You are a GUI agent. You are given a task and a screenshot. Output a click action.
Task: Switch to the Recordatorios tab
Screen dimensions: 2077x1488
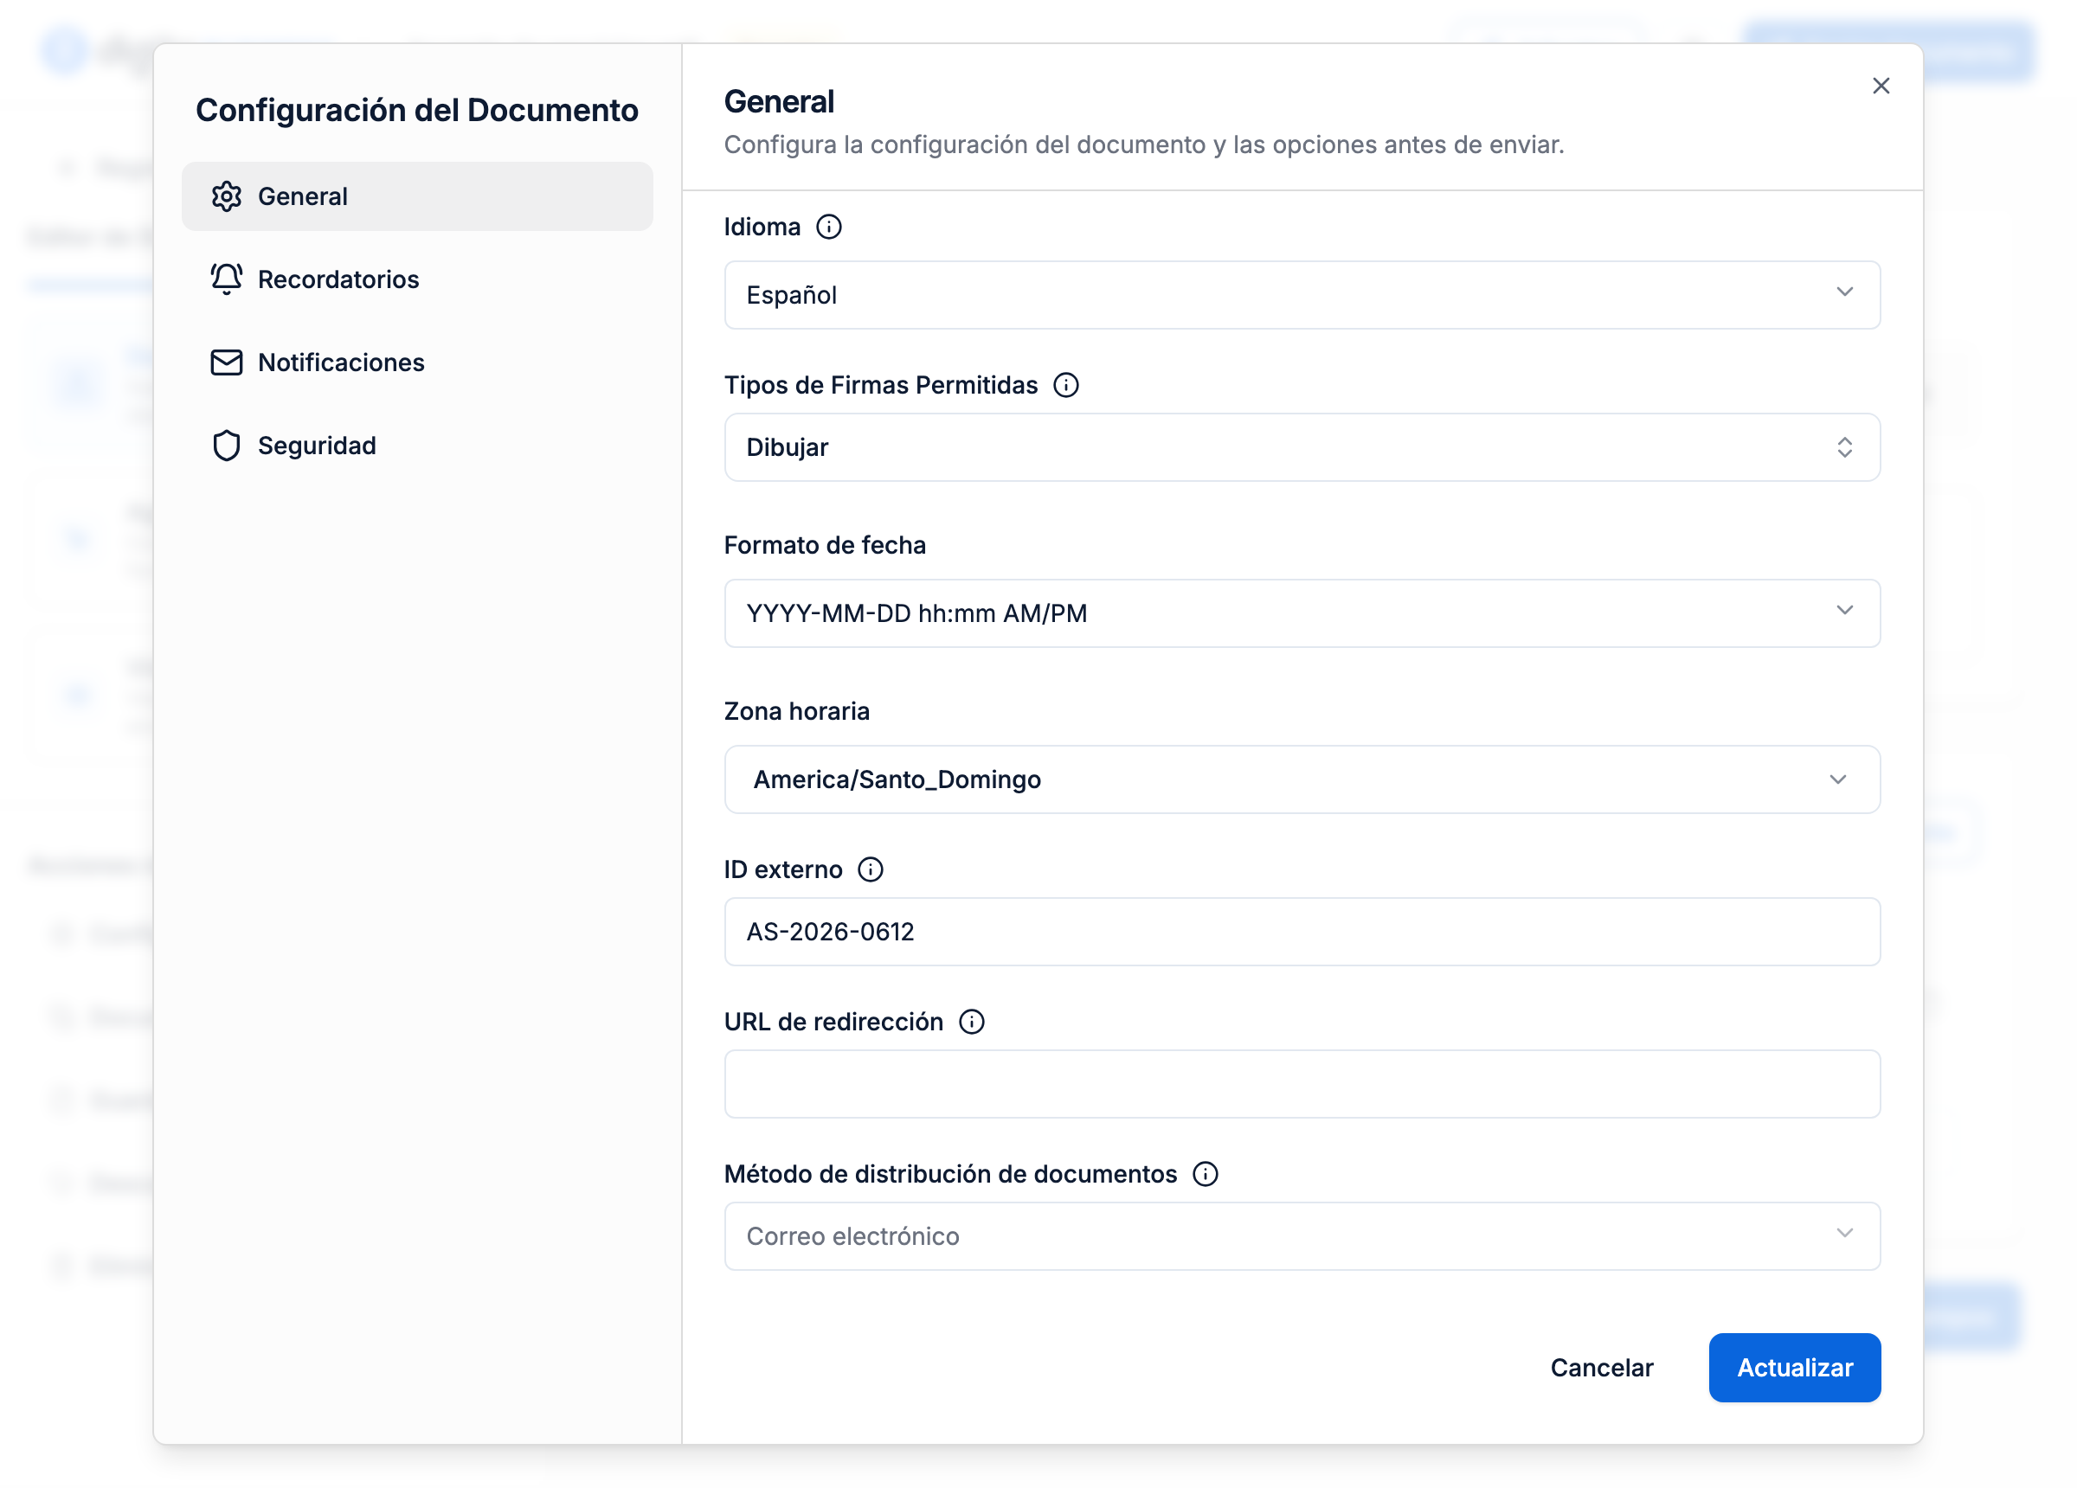(x=418, y=279)
